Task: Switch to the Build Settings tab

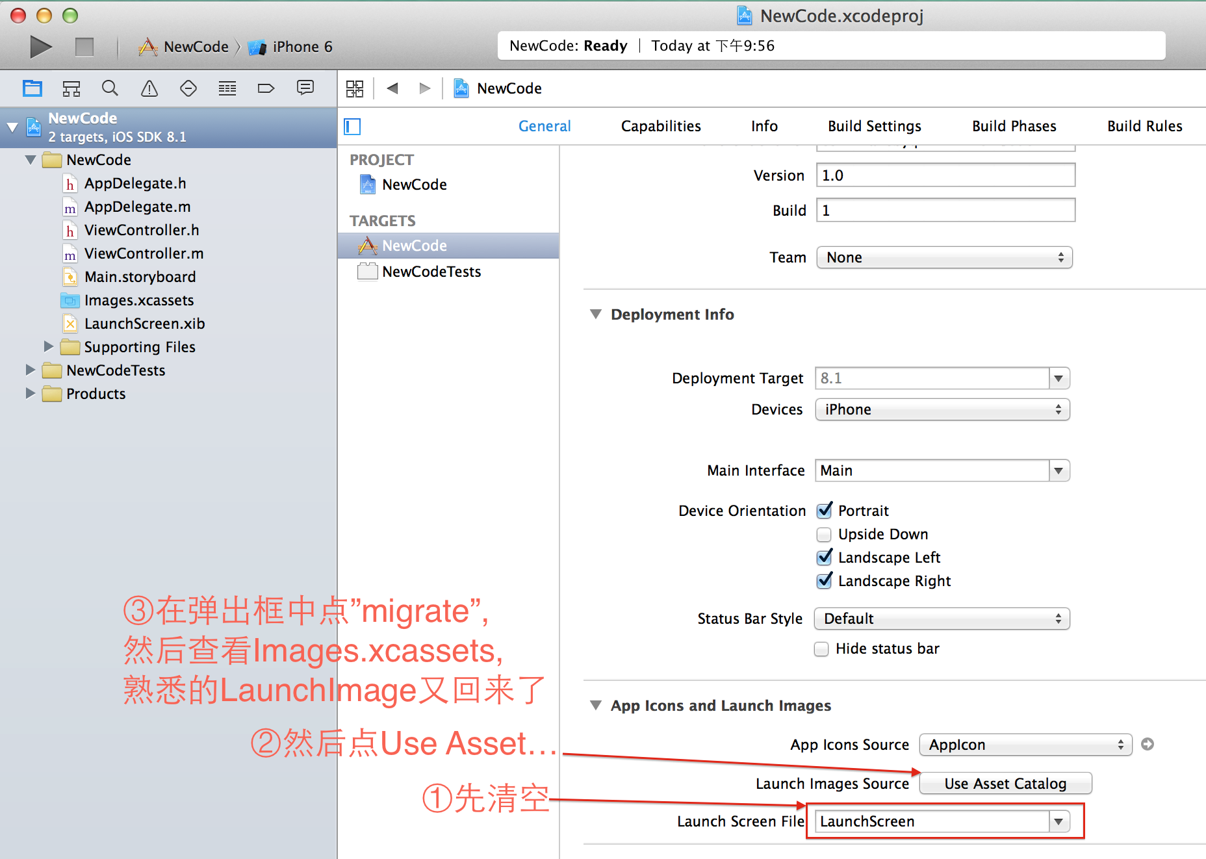Action: pyautogui.click(x=875, y=126)
